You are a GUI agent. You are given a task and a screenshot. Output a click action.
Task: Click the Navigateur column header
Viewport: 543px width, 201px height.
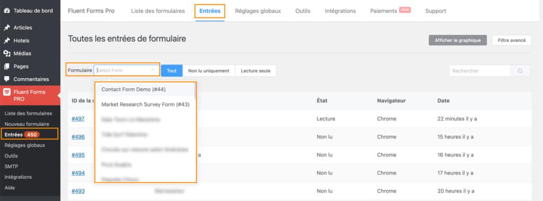(391, 101)
